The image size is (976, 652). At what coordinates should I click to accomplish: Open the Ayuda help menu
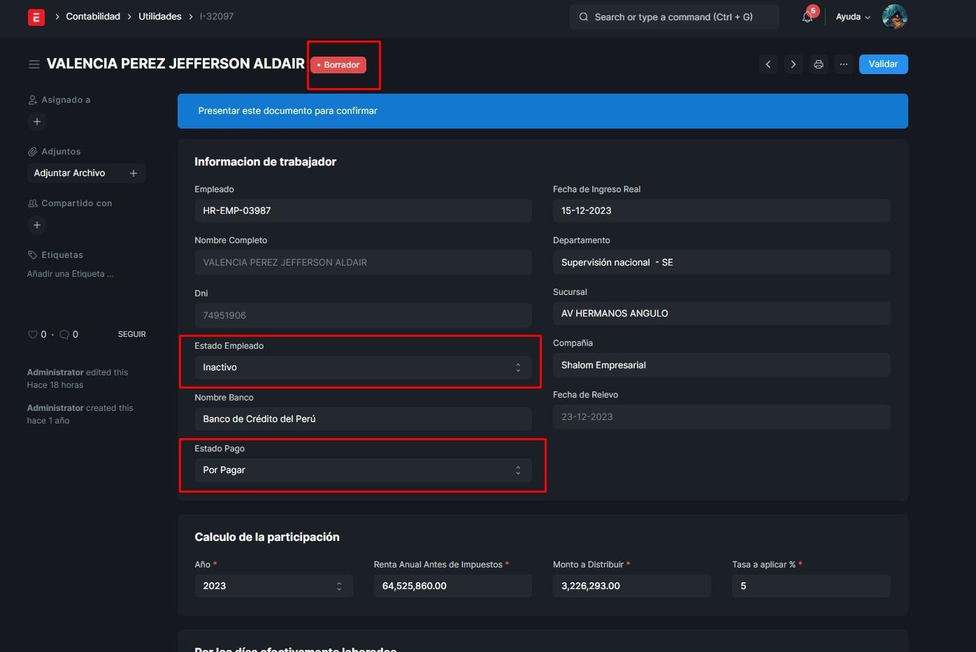(852, 17)
